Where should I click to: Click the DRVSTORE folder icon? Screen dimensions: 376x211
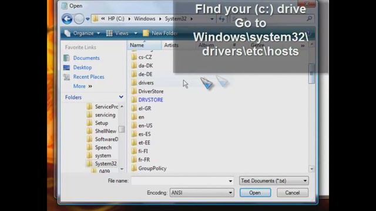[x=134, y=100]
